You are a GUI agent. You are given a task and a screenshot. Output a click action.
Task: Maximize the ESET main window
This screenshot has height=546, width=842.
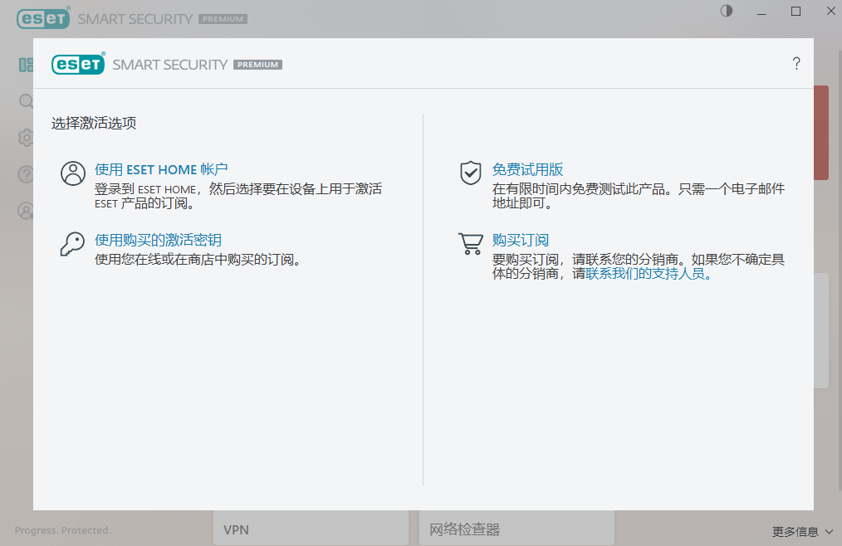click(x=795, y=12)
